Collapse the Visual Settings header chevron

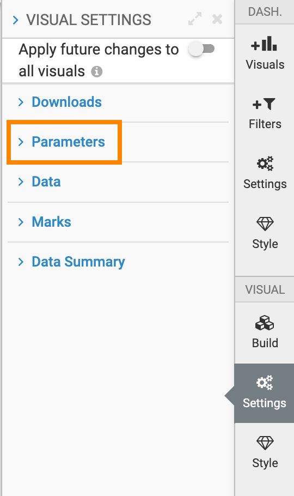(x=15, y=20)
